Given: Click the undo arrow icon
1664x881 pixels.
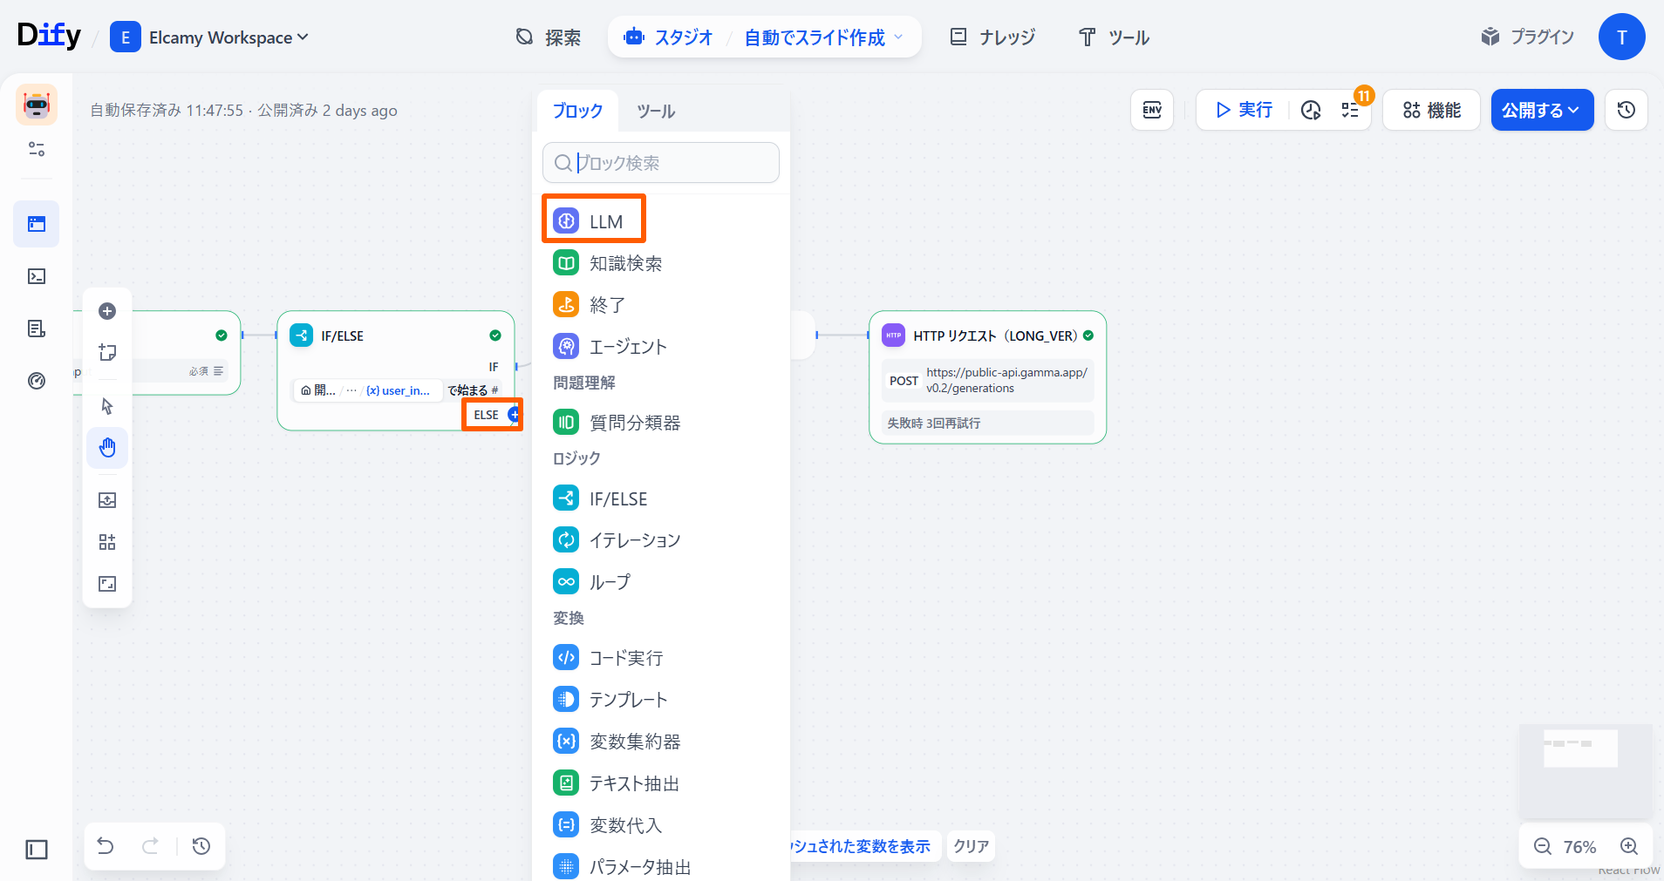Looking at the screenshot, I should coord(106,846).
